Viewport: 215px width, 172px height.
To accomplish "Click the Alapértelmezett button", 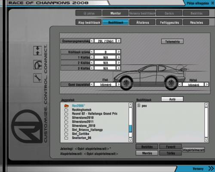I will click(193, 150).
